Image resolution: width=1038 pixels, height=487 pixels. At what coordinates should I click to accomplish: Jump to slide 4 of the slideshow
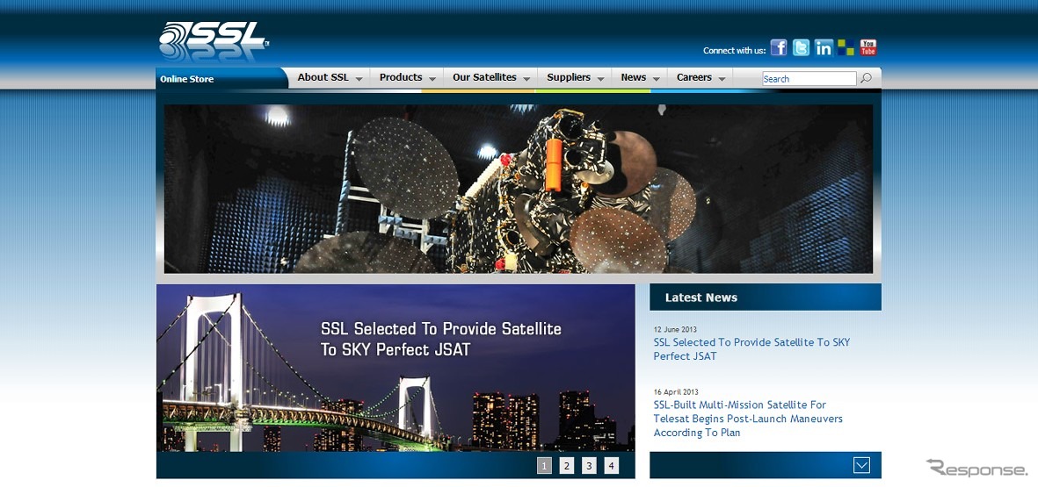(x=611, y=466)
